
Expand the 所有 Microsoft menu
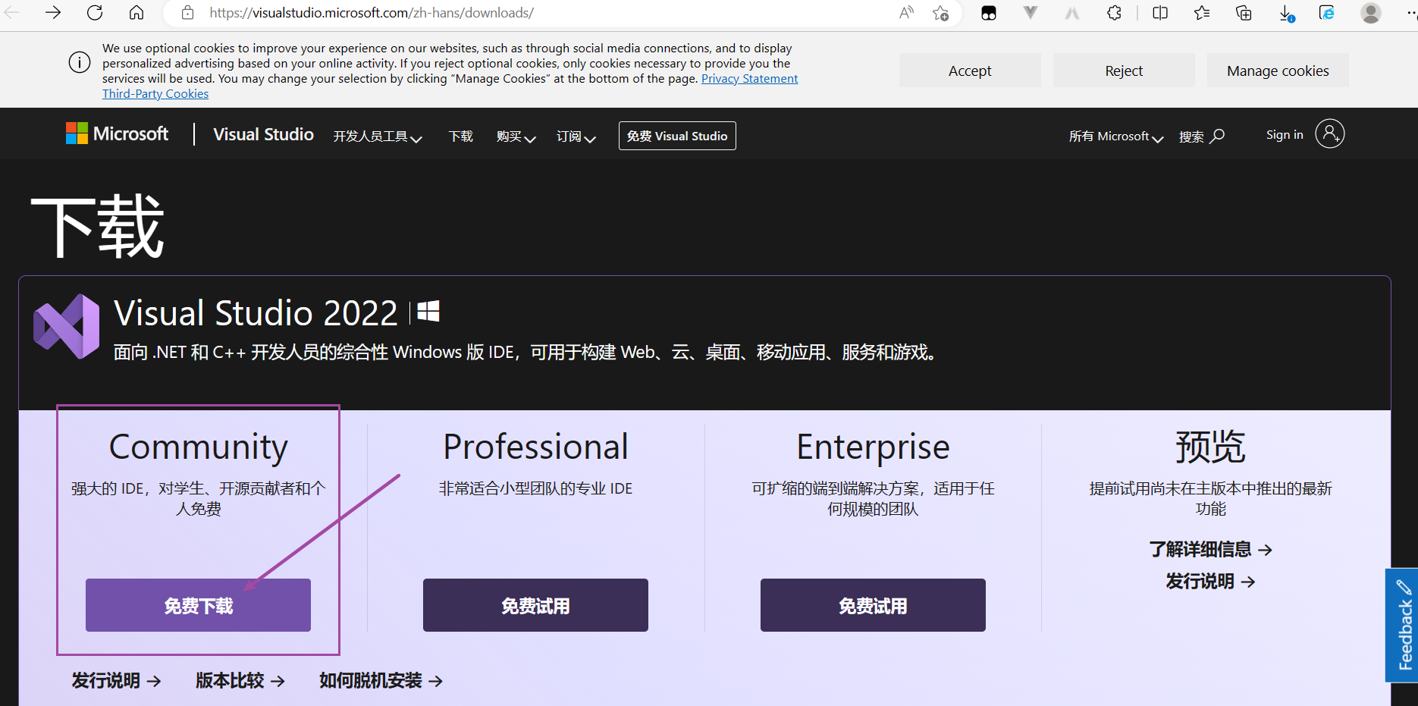(1115, 136)
